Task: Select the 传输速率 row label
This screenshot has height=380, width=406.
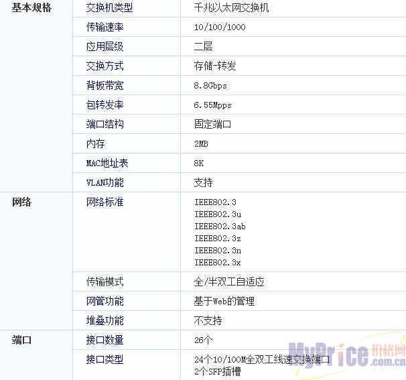Action: pyautogui.click(x=105, y=27)
